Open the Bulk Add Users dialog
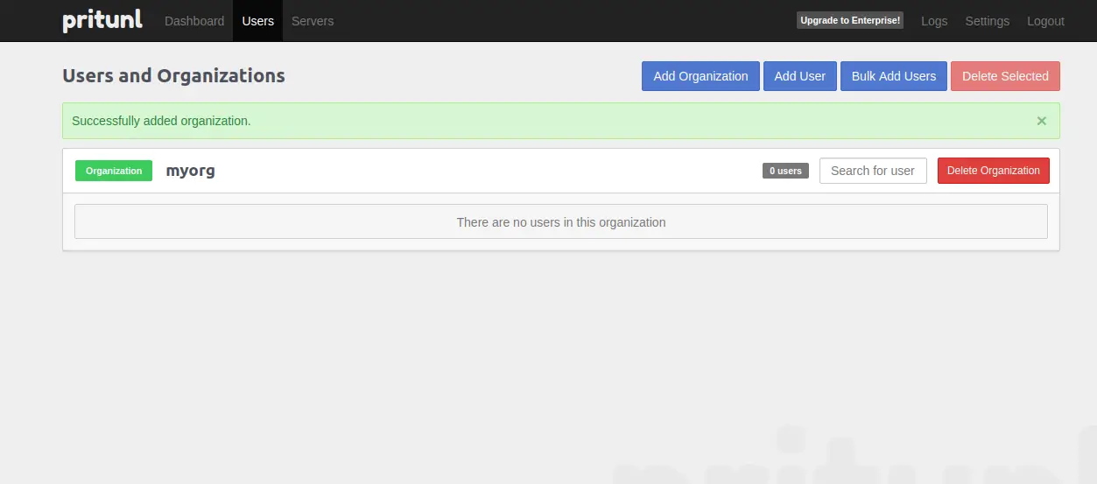This screenshot has height=484, width=1097. pyautogui.click(x=893, y=76)
